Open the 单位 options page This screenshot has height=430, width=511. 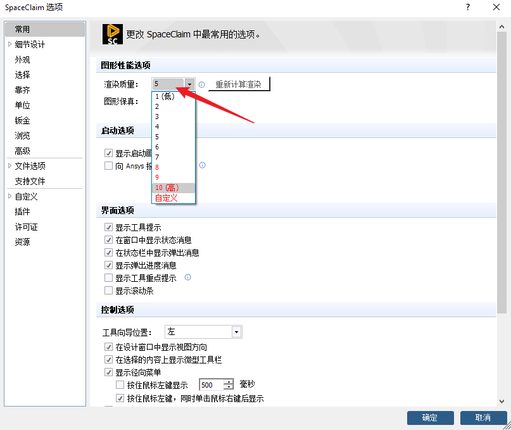22,105
